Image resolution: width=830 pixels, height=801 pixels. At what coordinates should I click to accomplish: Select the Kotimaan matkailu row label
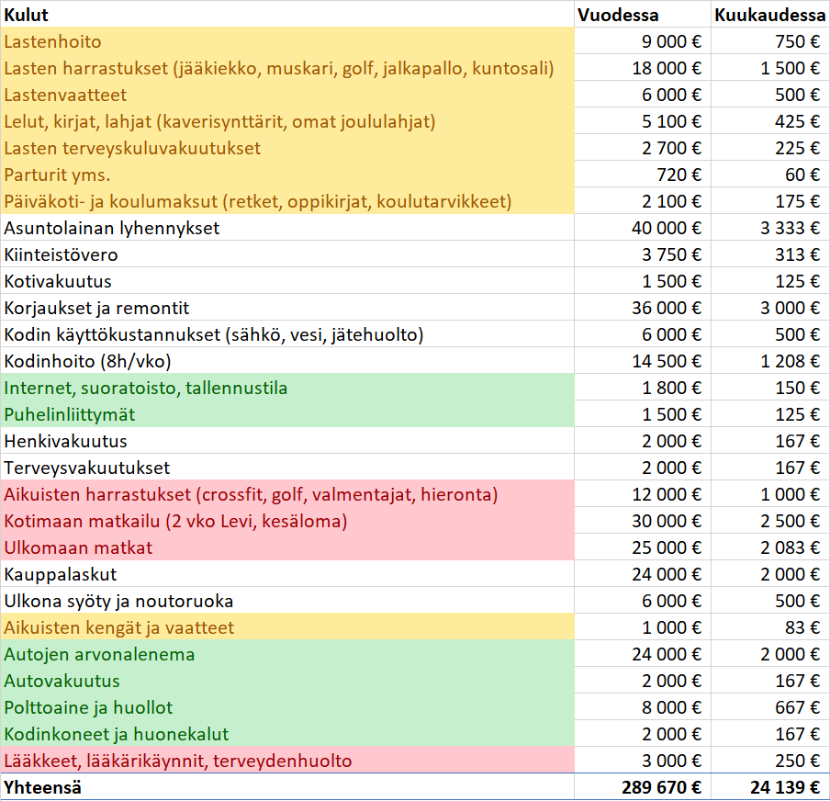(175, 521)
